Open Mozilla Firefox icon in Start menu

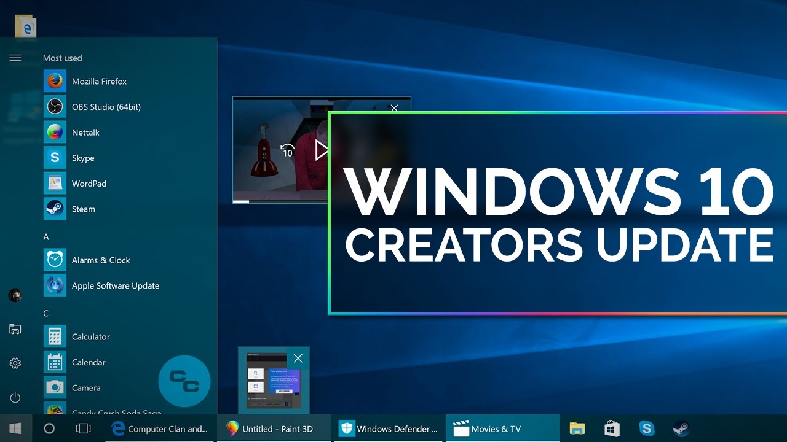pos(55,81)
